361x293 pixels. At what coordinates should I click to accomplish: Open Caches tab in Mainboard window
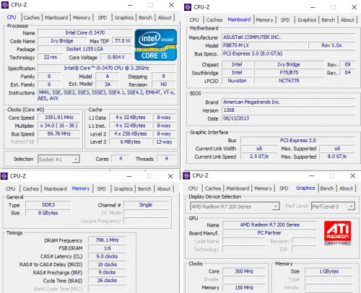click(x=214, y=19)
